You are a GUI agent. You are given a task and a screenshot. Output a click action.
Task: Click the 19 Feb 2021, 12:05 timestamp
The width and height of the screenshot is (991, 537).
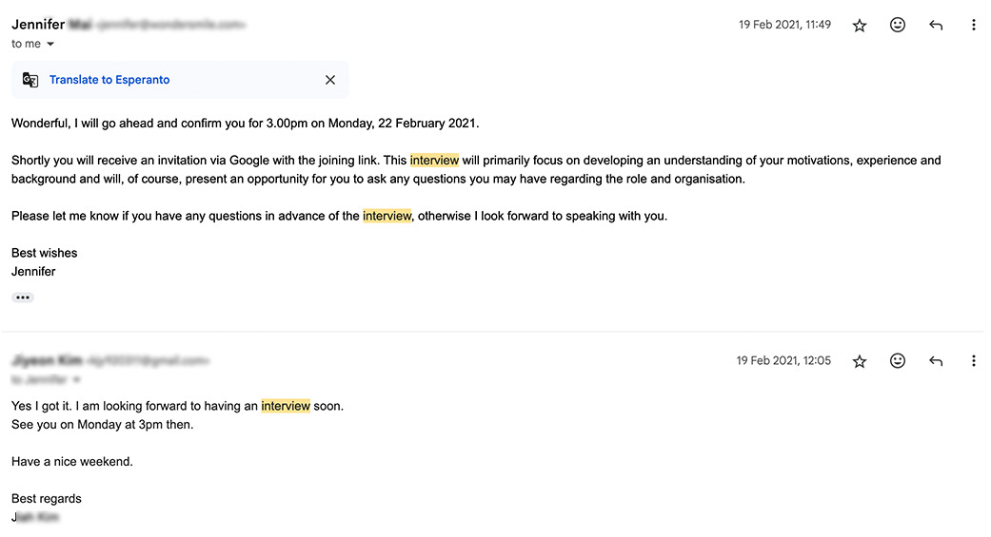pyautogui.click(x=783, y=361)
